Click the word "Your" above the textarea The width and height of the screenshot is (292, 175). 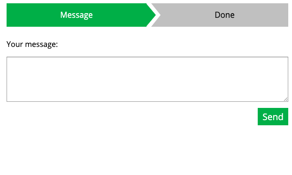point(15,44)
